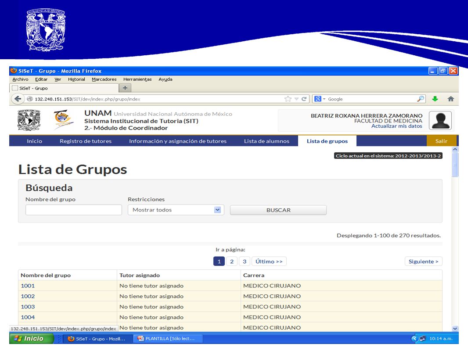Expand the Restricciones 'Mostrar todos' dropdown
The width and height of the screenshot is (468, 351).
tap(176, 210)
